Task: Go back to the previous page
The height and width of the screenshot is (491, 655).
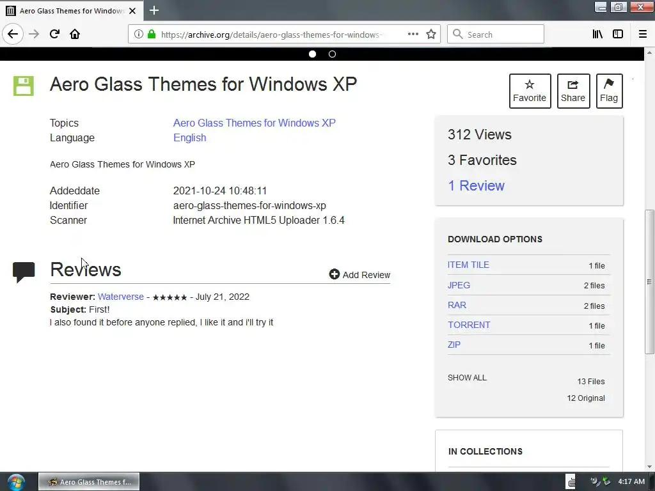Action: tap(13, 34)
